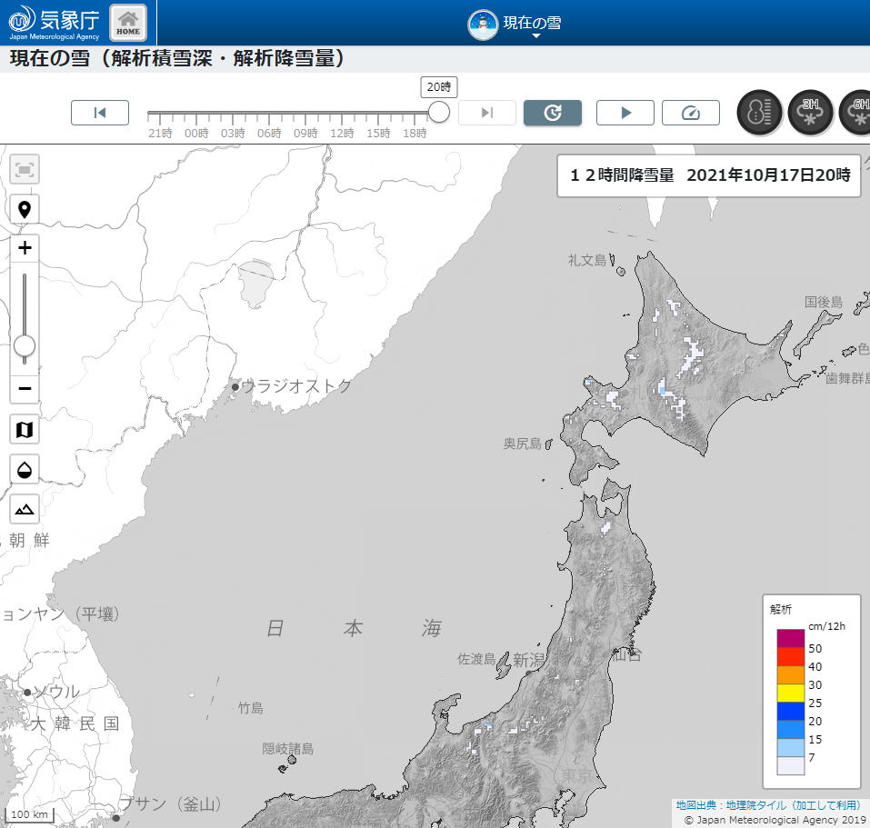This screenshot has height=828, width=870.
Task: Open the base map selection icon
Action: [x=25, y=429]
